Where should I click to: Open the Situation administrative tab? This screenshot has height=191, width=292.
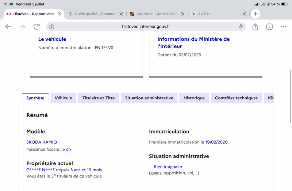(x=149, y=98)
